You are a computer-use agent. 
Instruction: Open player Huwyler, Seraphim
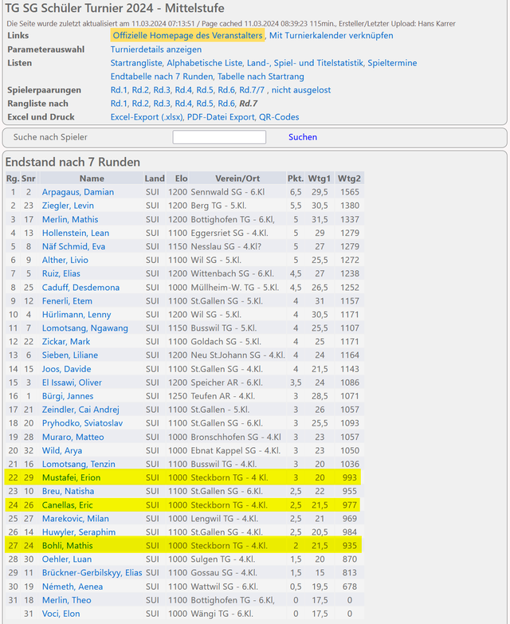79,532
